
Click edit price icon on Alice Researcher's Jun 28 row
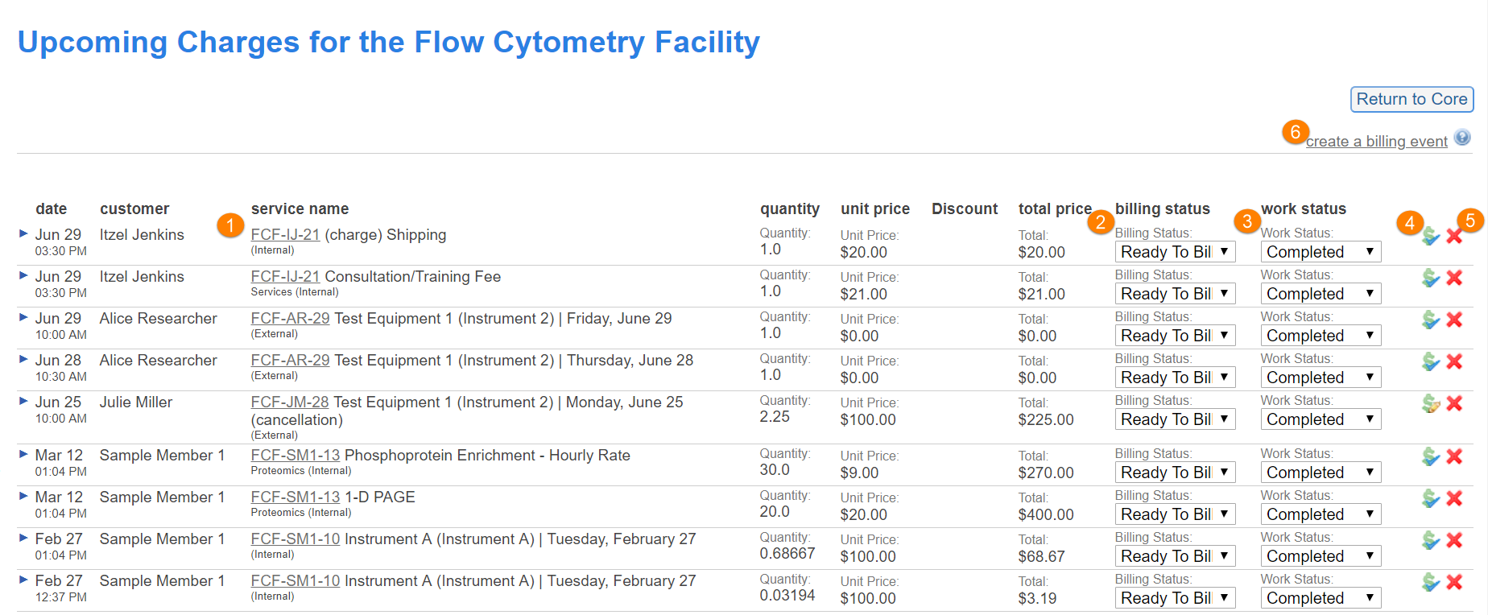coord(1430,361)
